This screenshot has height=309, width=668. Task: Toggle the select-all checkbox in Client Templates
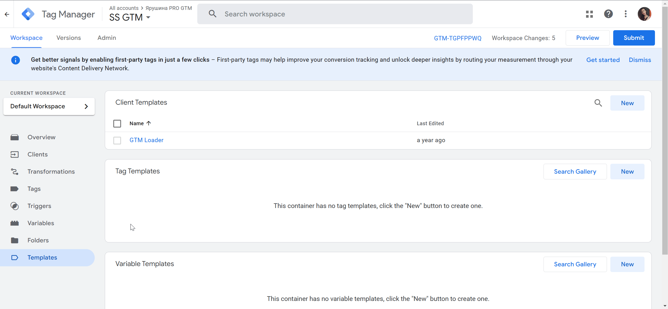point(117,123)
